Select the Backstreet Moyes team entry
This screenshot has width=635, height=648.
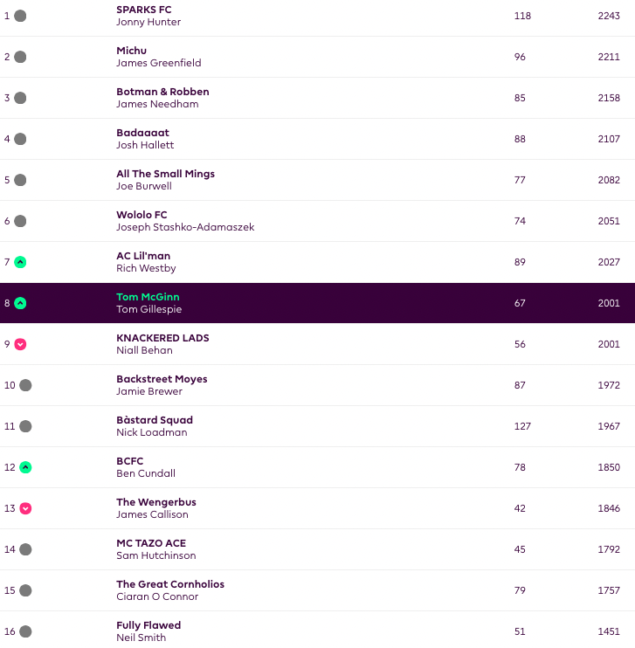[162, 379]
